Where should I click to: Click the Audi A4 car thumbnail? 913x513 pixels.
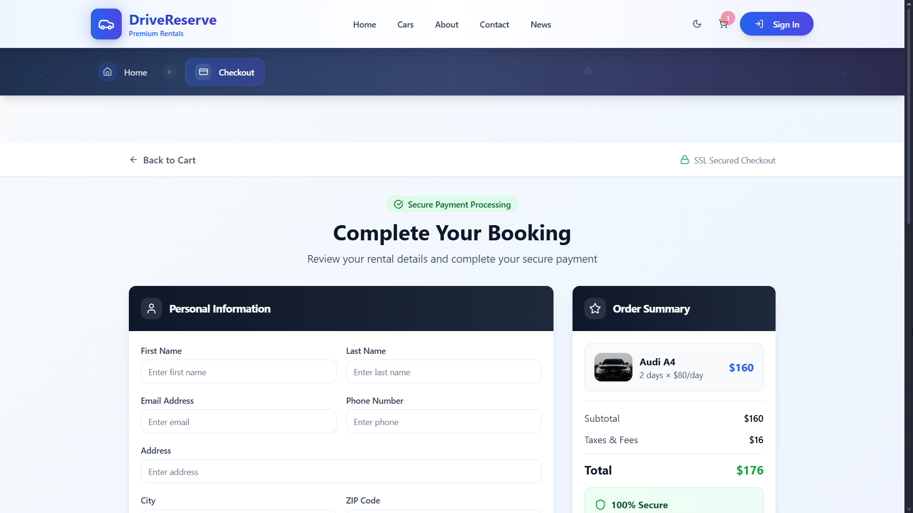pos(613,367)
